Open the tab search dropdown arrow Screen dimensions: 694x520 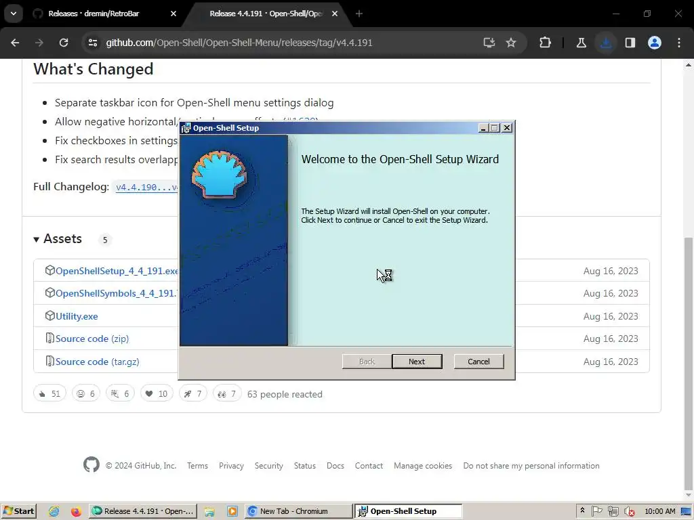click(x=14, y=14)
